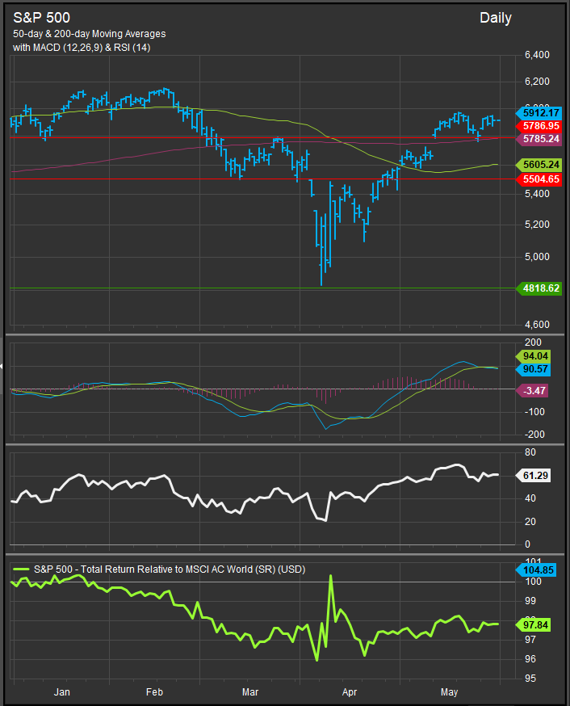Click the 100 relative return axis label

(533, 582)
